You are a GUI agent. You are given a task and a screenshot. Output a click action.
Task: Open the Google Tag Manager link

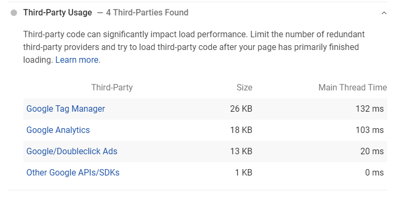click(x=65, y=108)
